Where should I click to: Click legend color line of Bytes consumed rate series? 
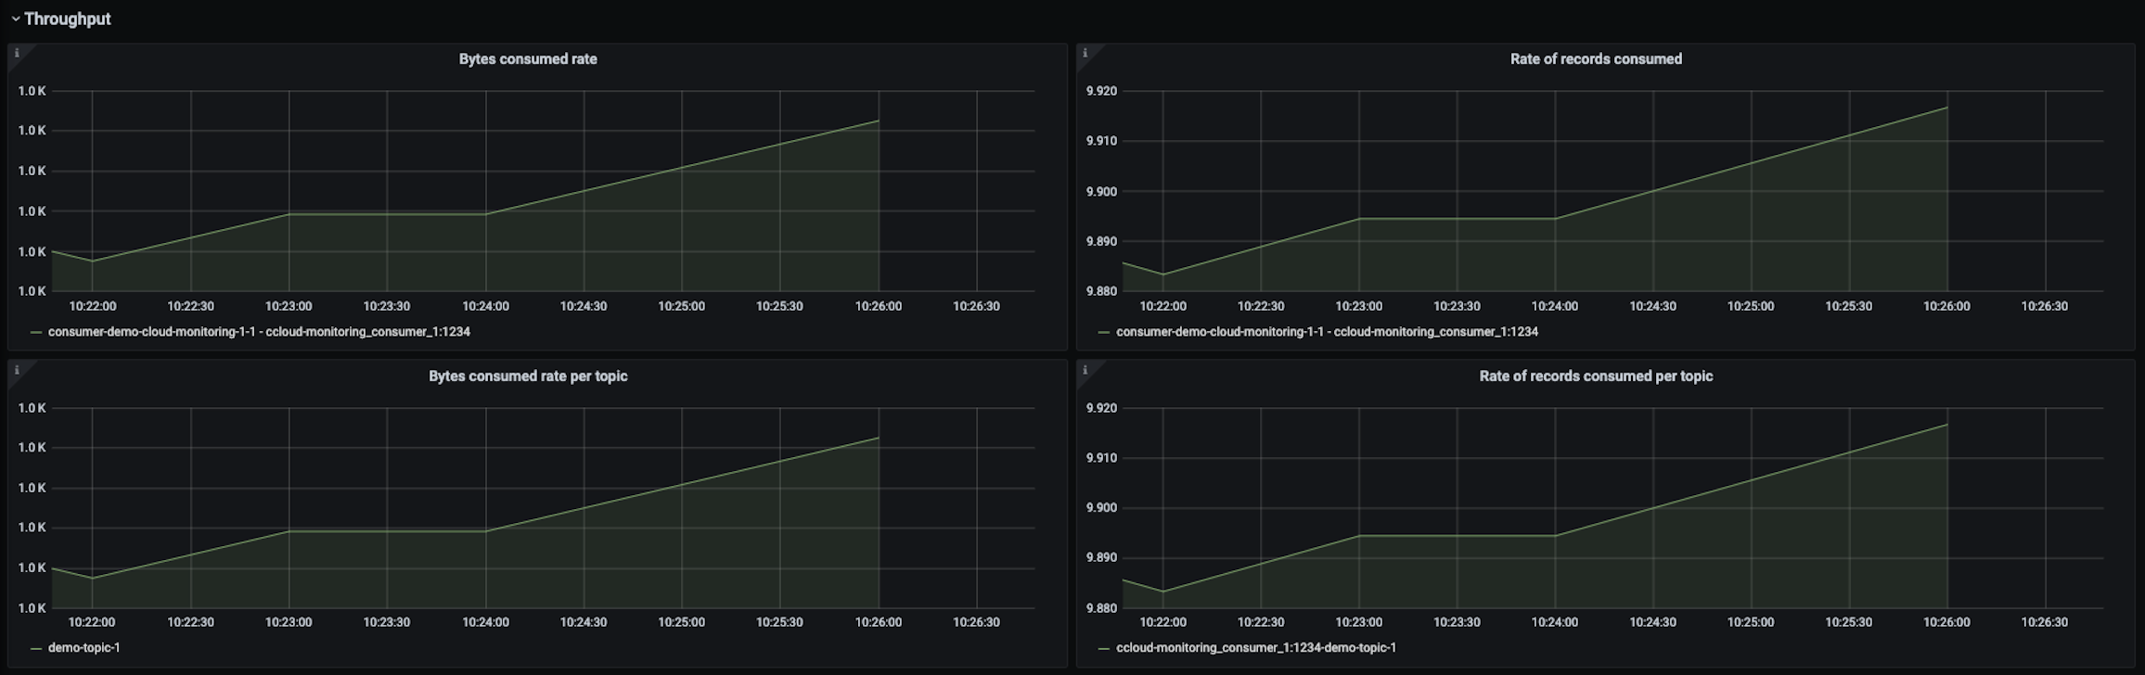tap(36, 332)
